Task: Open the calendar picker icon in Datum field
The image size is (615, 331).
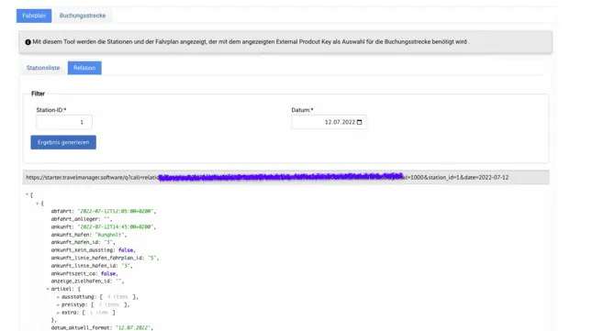Action: pos(359,122)
